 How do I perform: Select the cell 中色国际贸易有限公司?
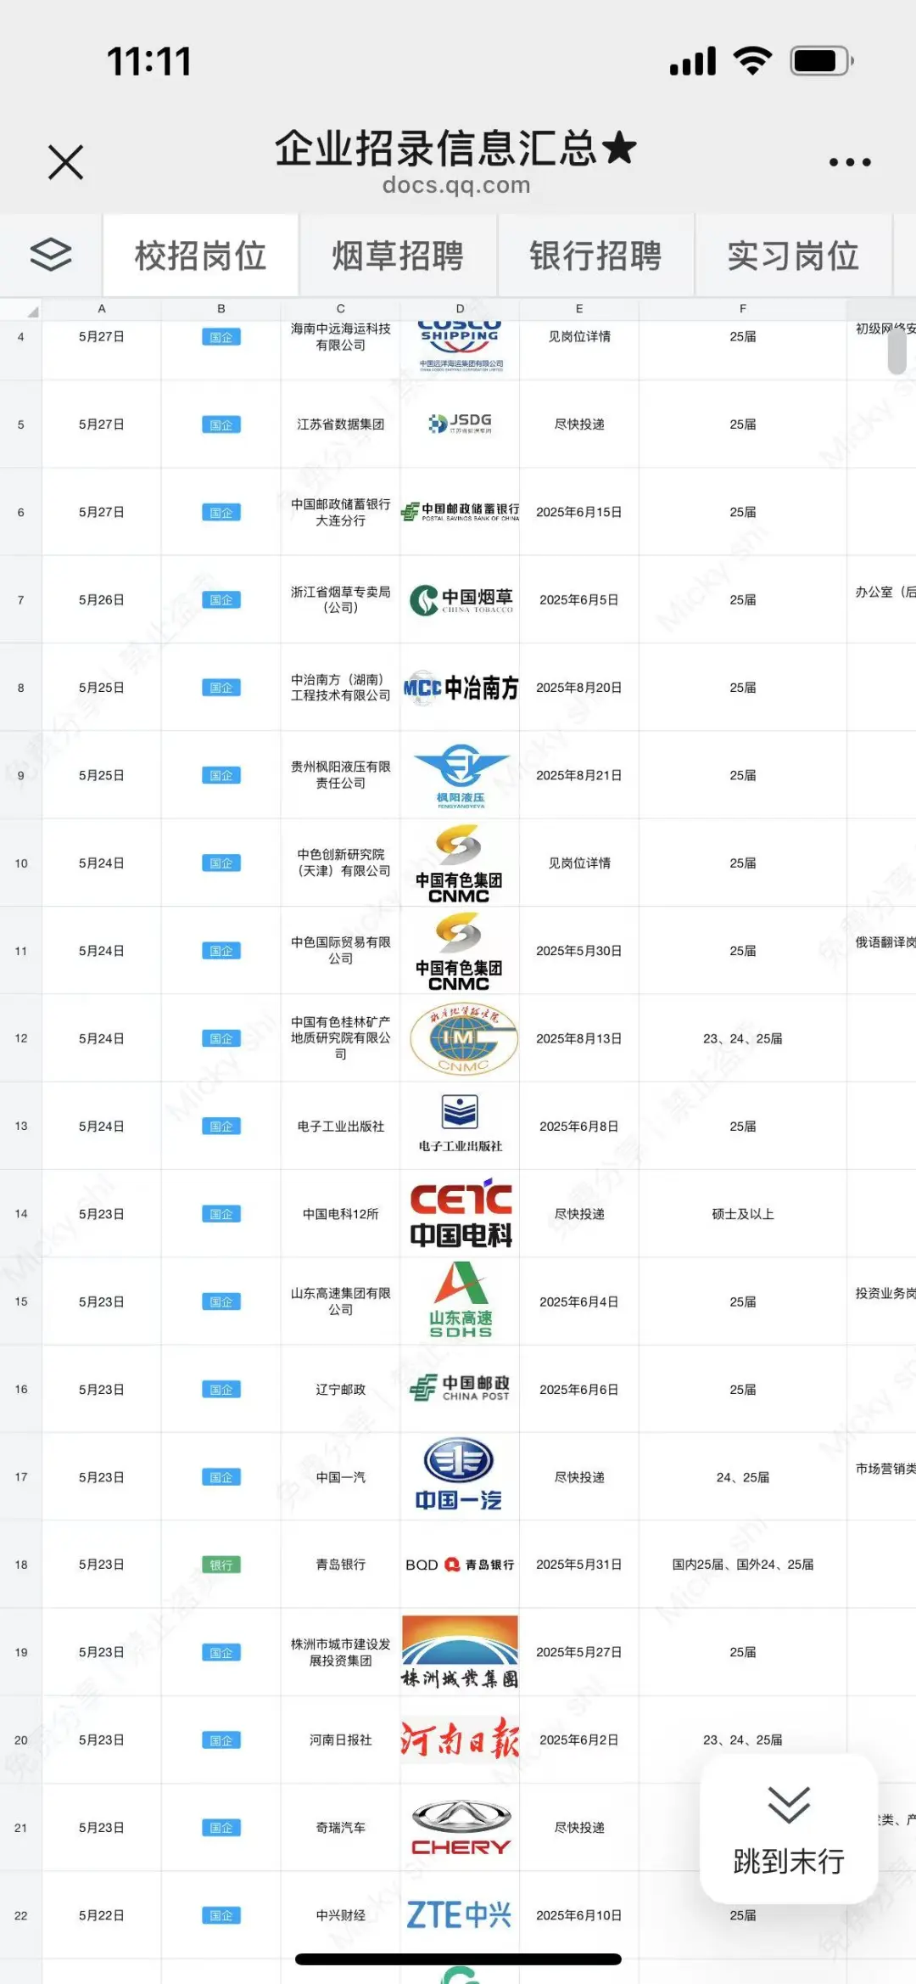coord(341,951)
